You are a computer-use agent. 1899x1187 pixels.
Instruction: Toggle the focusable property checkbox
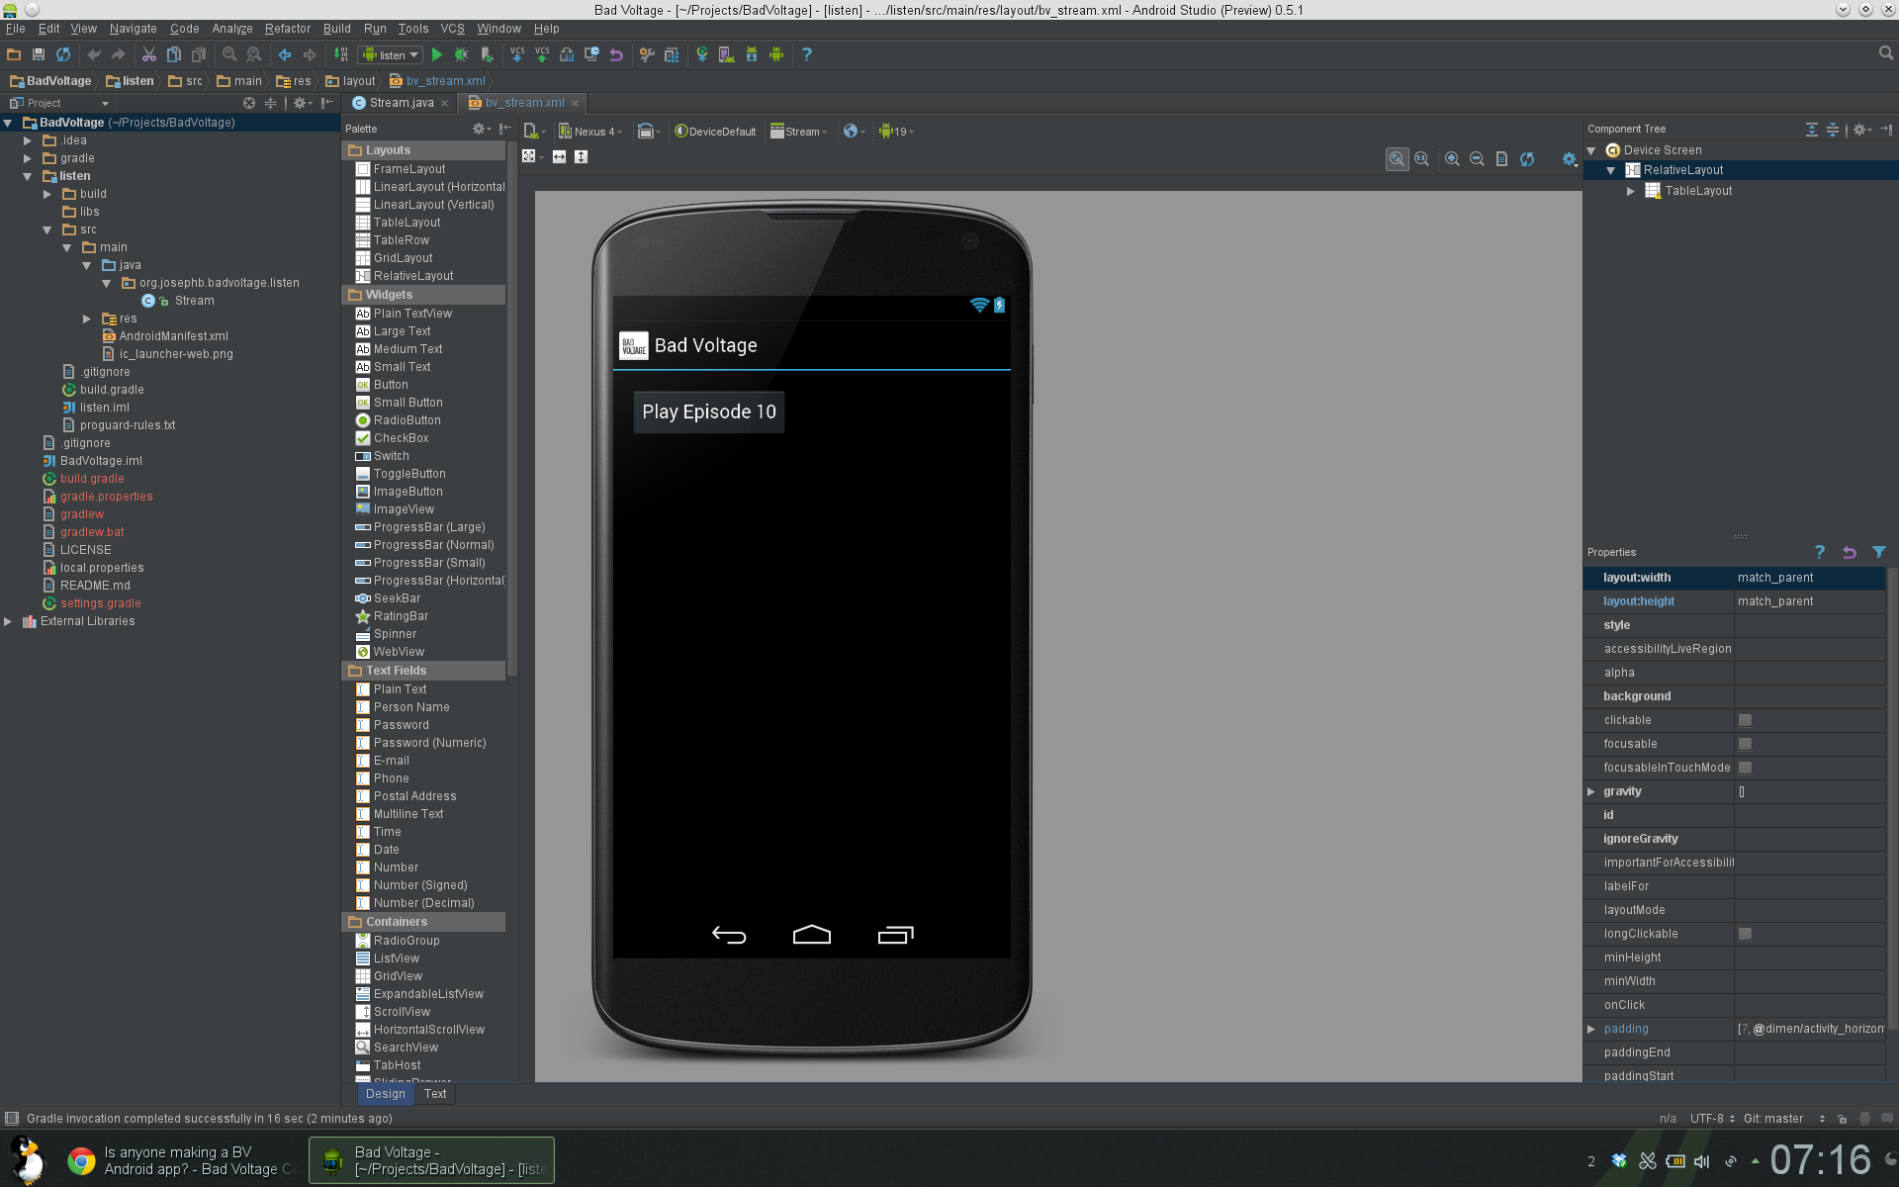(x=1745, y=744)
